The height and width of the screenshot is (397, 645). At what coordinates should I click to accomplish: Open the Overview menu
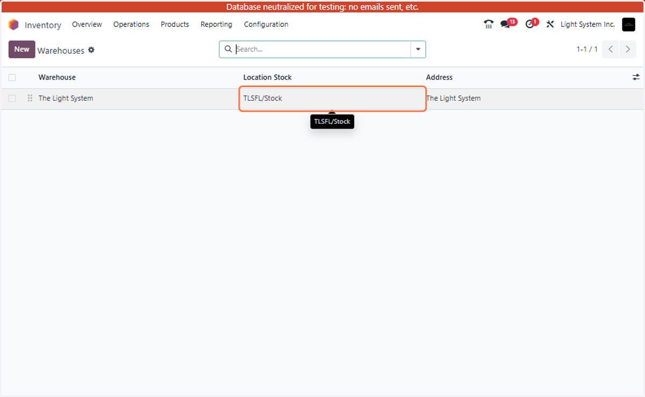[x=87, y=24]
